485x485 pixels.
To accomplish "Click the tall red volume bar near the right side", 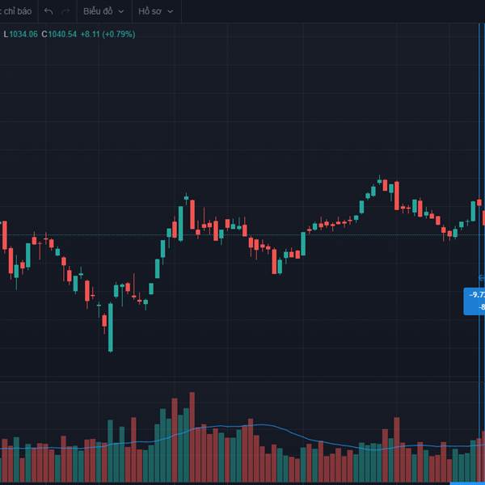I will [x=397, y=449].
